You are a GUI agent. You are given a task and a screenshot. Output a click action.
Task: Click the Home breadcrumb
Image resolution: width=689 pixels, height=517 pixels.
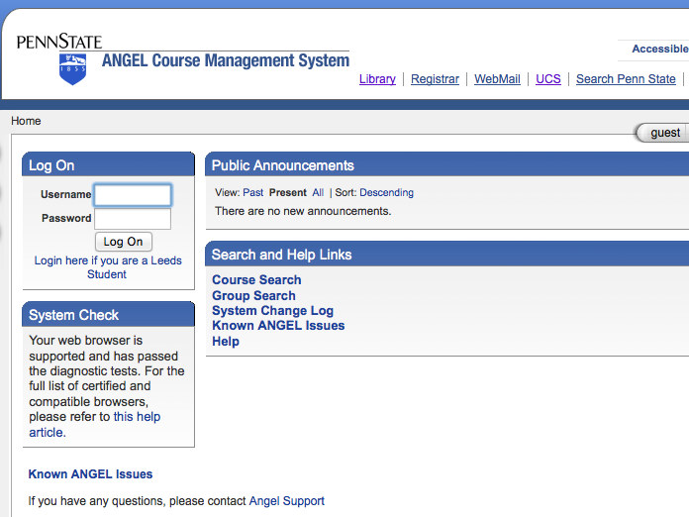[x=26, y=121]
